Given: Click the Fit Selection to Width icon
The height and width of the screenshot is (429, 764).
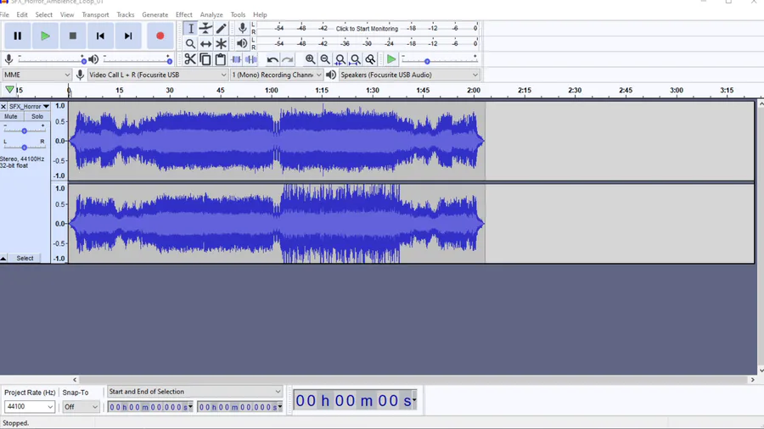Looking at the screenshot, I should pyautogui.click(x=340, y=59).
